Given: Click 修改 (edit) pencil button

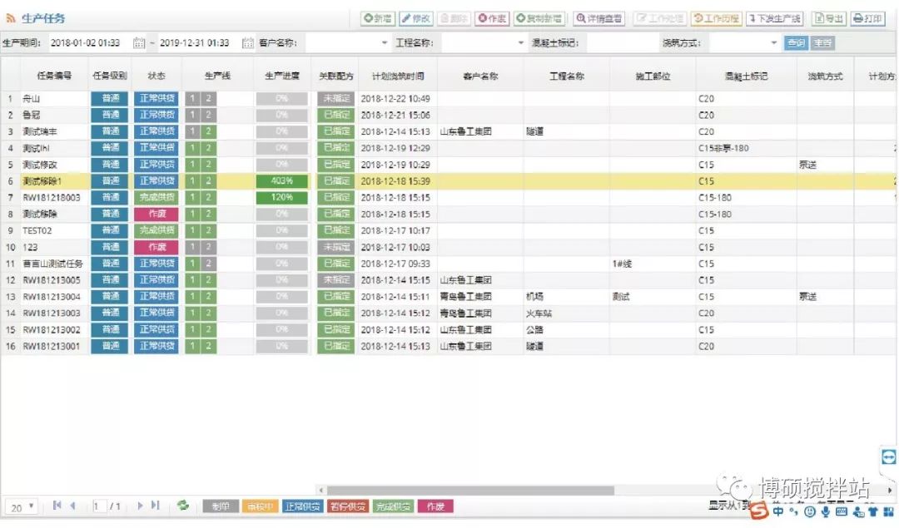Looking at the screenshot, I should [417, 18].
